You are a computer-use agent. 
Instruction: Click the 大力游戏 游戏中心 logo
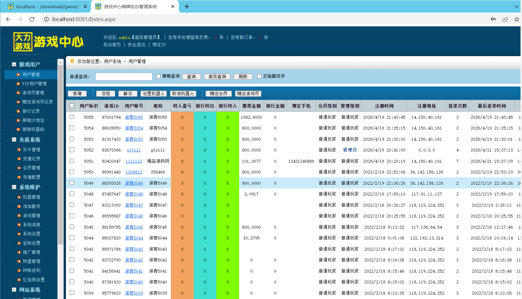coord(48,42)
